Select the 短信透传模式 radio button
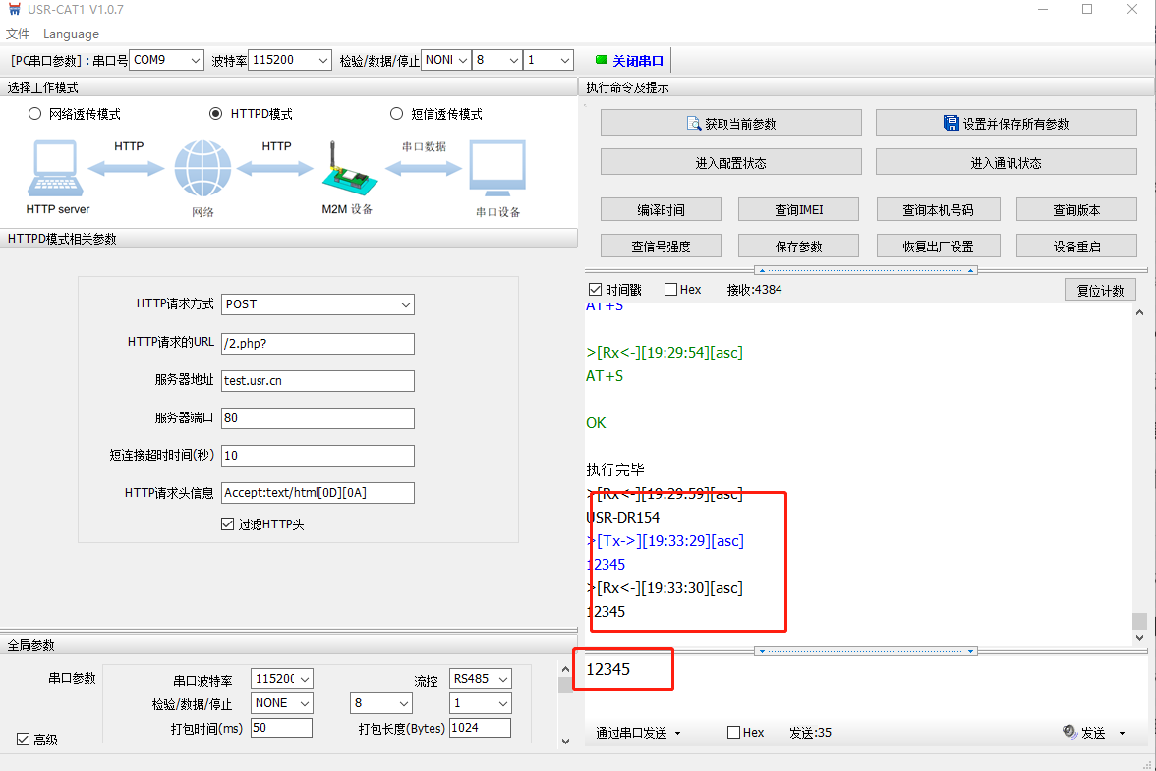Image resolution: width=1156 pixels, height=771 pixels. pos(397,114)
